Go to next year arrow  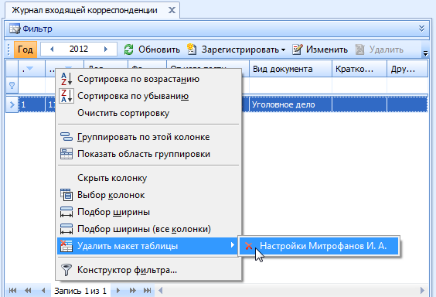(x=106, y=49)
